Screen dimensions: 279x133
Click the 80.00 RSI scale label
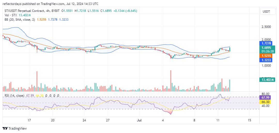pyautogui.click(x=265, y=94)
